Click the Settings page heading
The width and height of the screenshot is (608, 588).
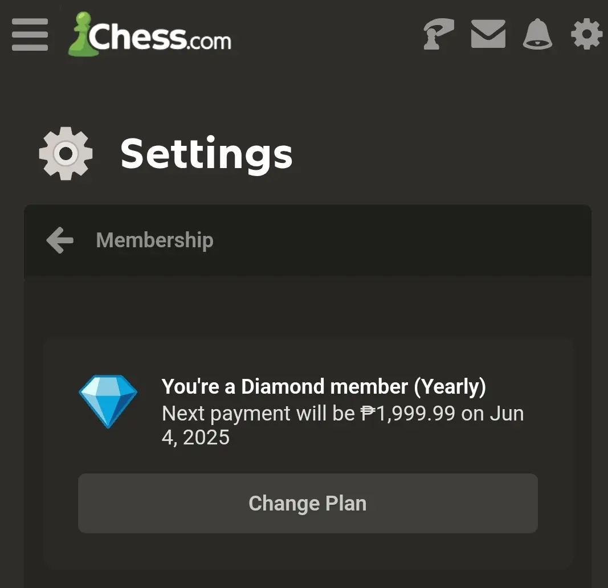[206, 154]
